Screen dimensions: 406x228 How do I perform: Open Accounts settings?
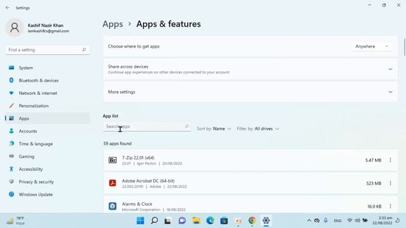coord(48,131)
